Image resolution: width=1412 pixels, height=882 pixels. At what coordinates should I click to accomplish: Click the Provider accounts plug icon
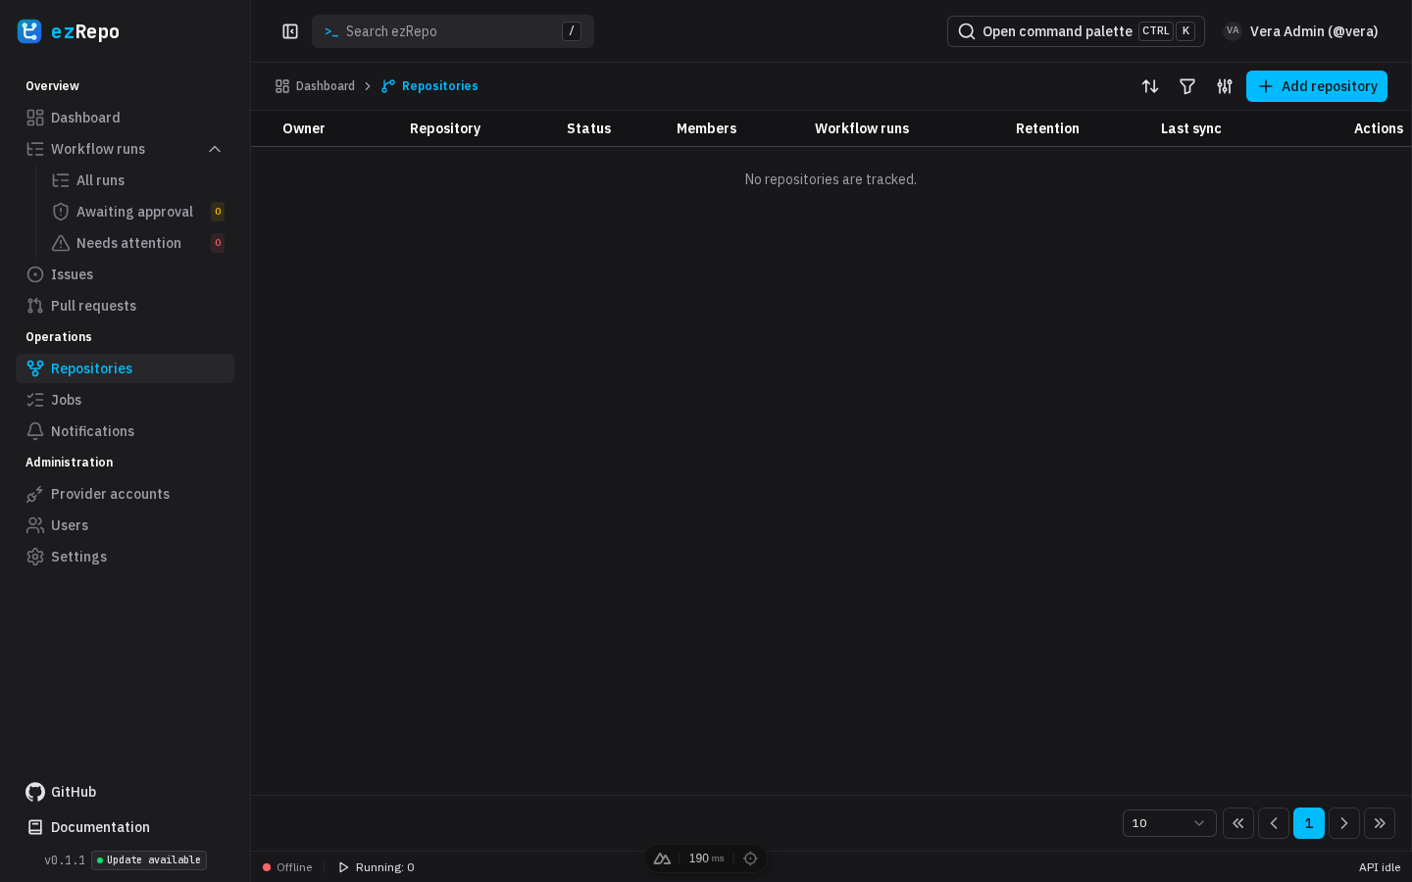coord(35,494)
